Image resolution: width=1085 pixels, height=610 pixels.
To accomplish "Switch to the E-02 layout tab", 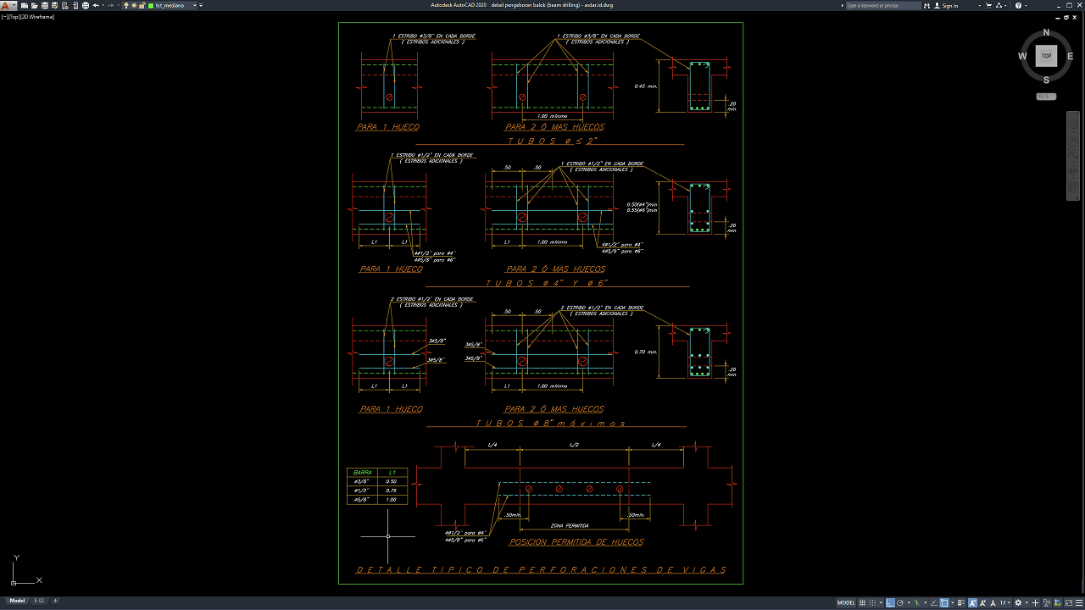I will point(39,601).
